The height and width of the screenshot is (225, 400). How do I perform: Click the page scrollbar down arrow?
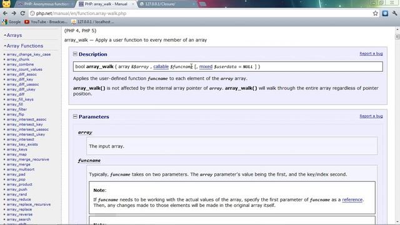pos(397,222)
